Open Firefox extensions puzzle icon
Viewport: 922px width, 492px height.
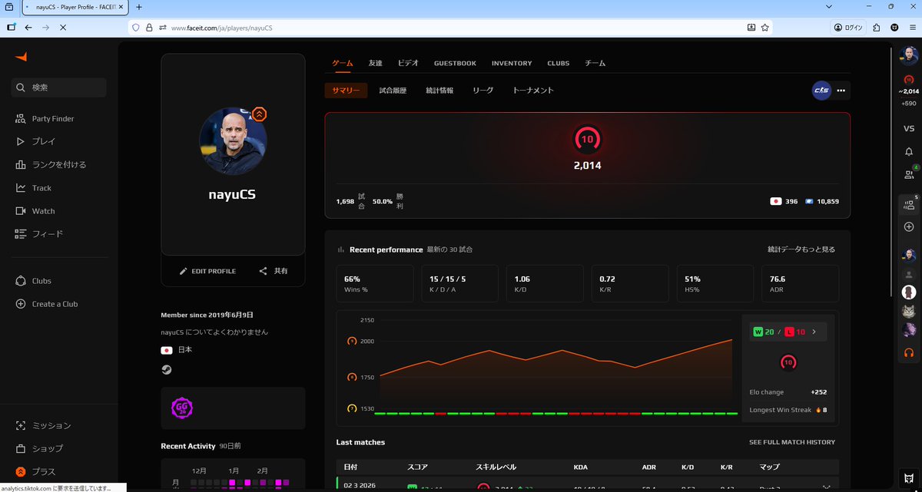(x=877, y=27)
